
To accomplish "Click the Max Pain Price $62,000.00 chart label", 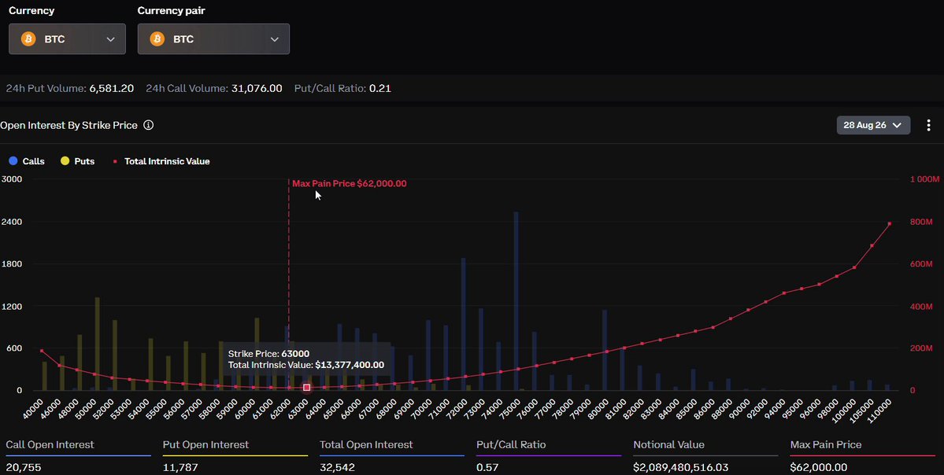I will [x=350, y=183].
